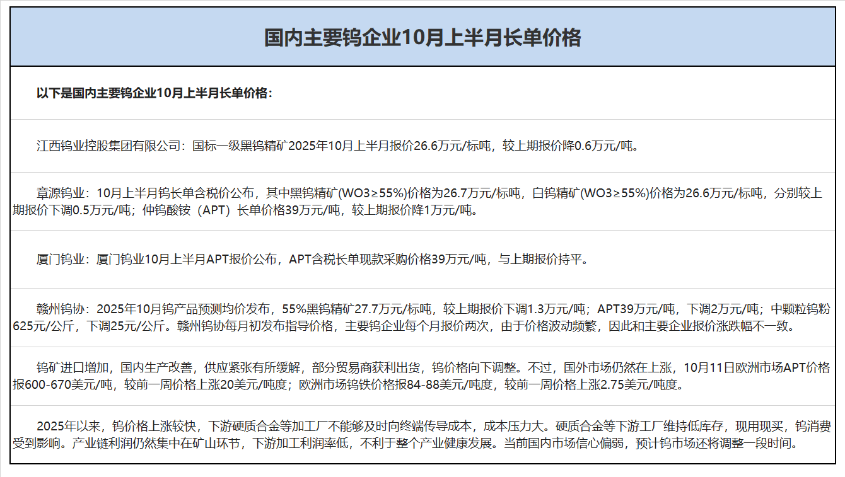This screenshot has height=477, width=845.
Task: Click the title 国内主要钨企业10月上半月长单价格
Action: pyautogui.click(x=422, y=38)
